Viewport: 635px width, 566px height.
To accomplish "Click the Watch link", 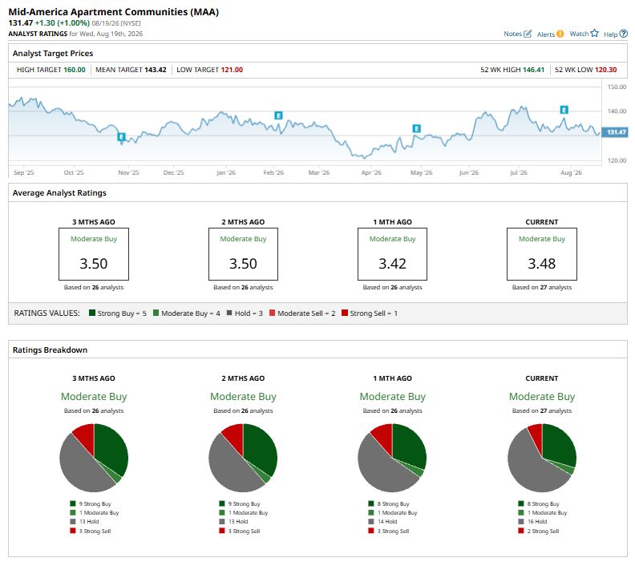I will tap(579, 34).
